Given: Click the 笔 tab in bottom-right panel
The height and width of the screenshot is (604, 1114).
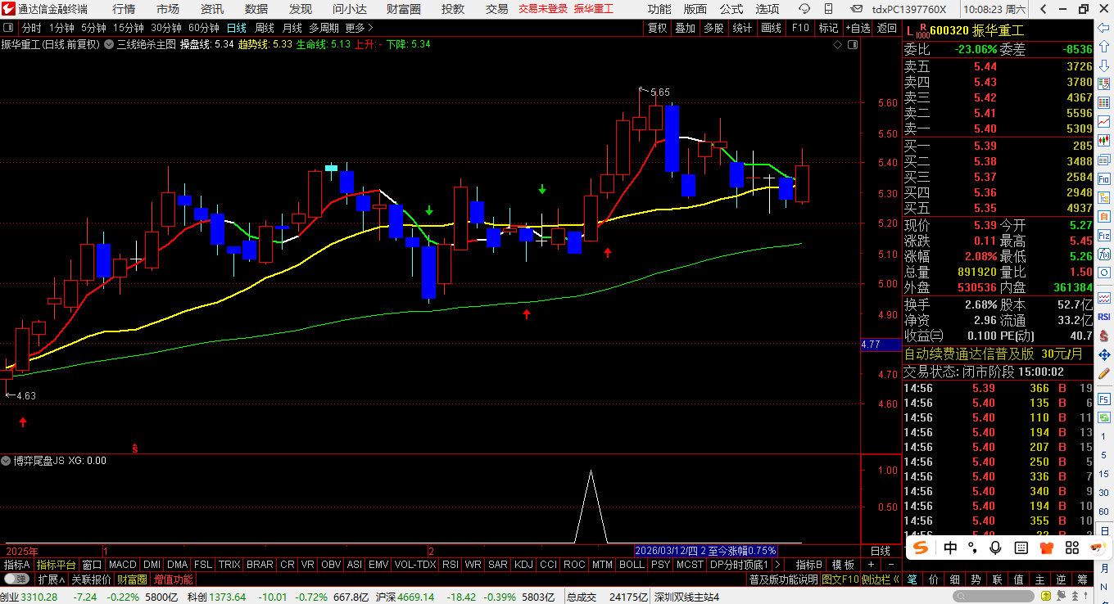Looking at the screenshot, I should tap(912, 579).
